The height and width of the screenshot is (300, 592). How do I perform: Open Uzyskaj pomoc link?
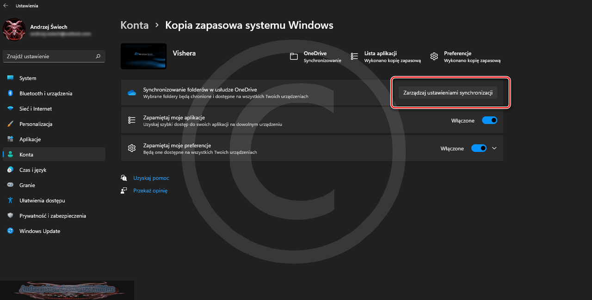pyautogui.click(x=151, y=178)
